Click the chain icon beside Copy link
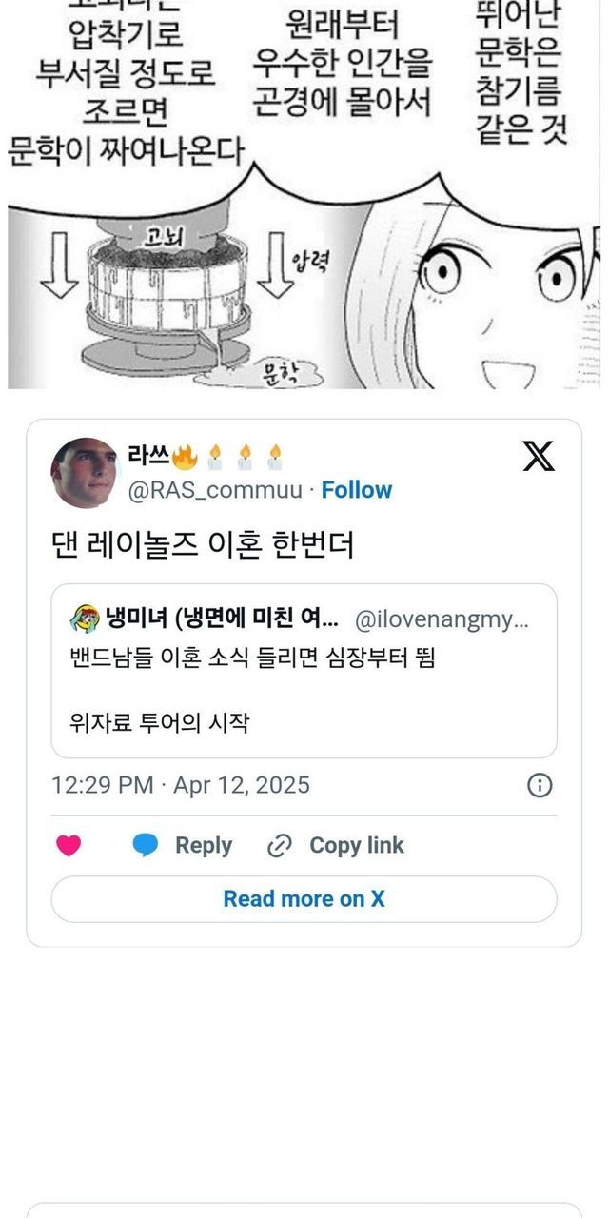The image size is (609, 1218). [279, 846]
